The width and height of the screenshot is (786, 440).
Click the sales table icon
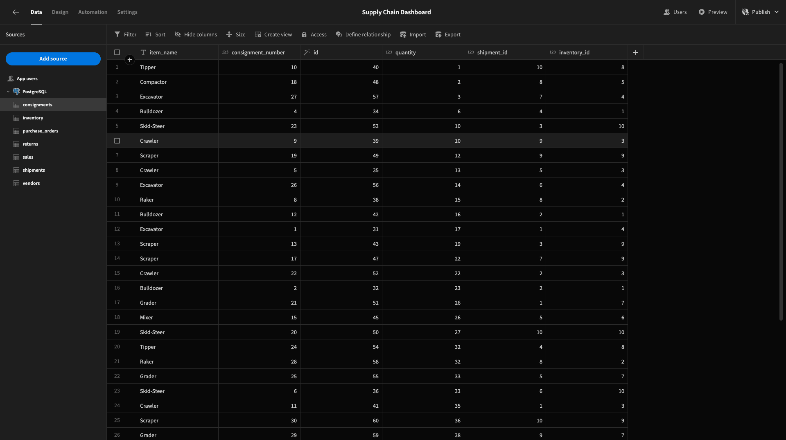pos(16,157)
